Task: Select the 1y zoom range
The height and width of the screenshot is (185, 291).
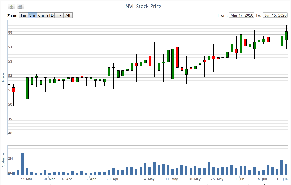Action: [x=59, y=15]
